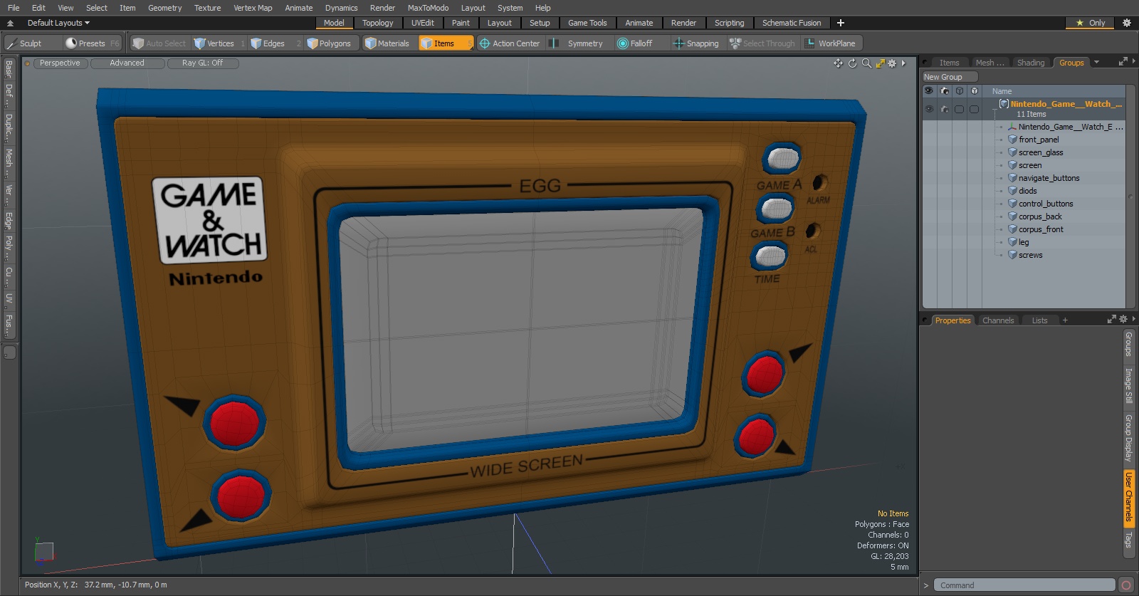Expand the Groups panel to full size
Screen dimensions: 1139x596
[1123, 62]
